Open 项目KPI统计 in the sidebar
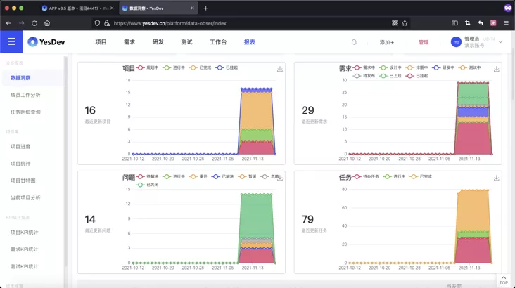The image size is (515, 288). pos(25,233)
